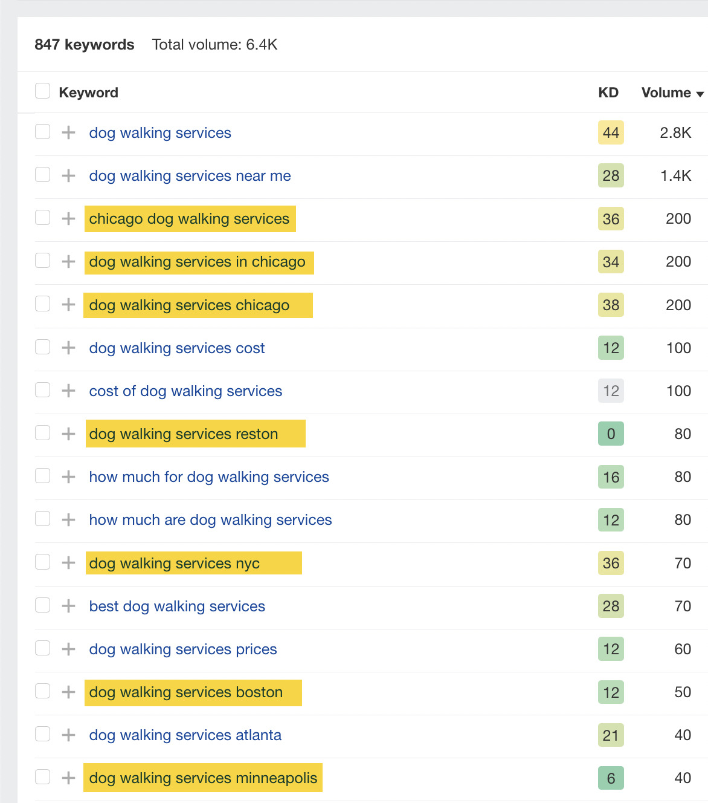This screenshot has width=708, height=803.
Task: Select the checkbox beside 'dog walking services boston'
Action: pyautogui.click(x=42, y=691)
